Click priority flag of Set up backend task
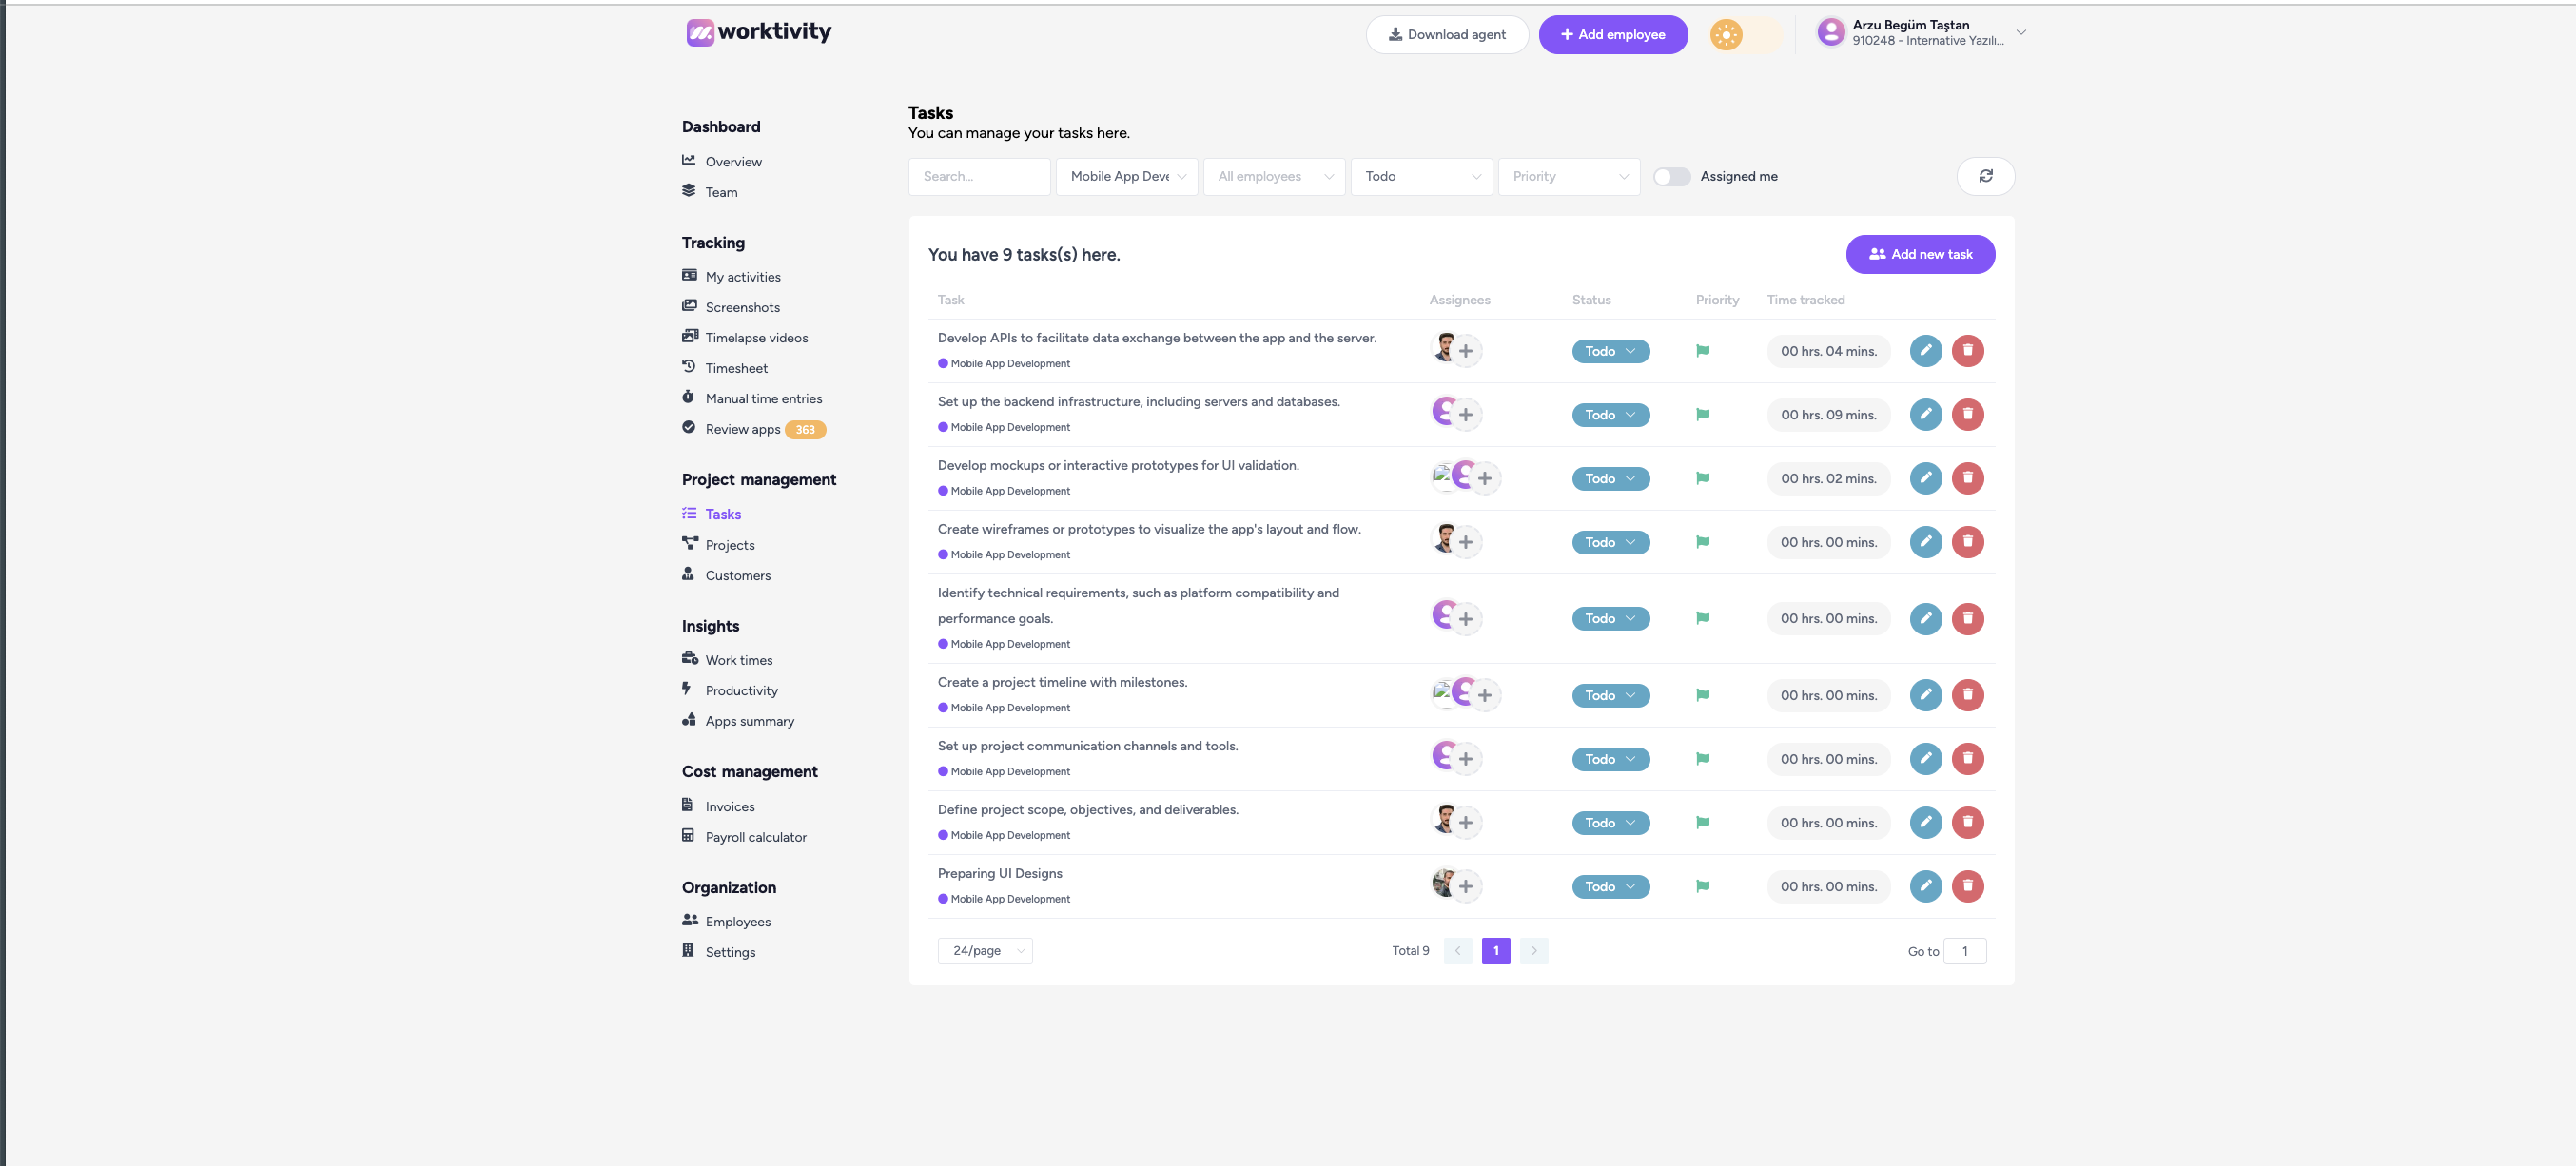 coord(1702,415)
